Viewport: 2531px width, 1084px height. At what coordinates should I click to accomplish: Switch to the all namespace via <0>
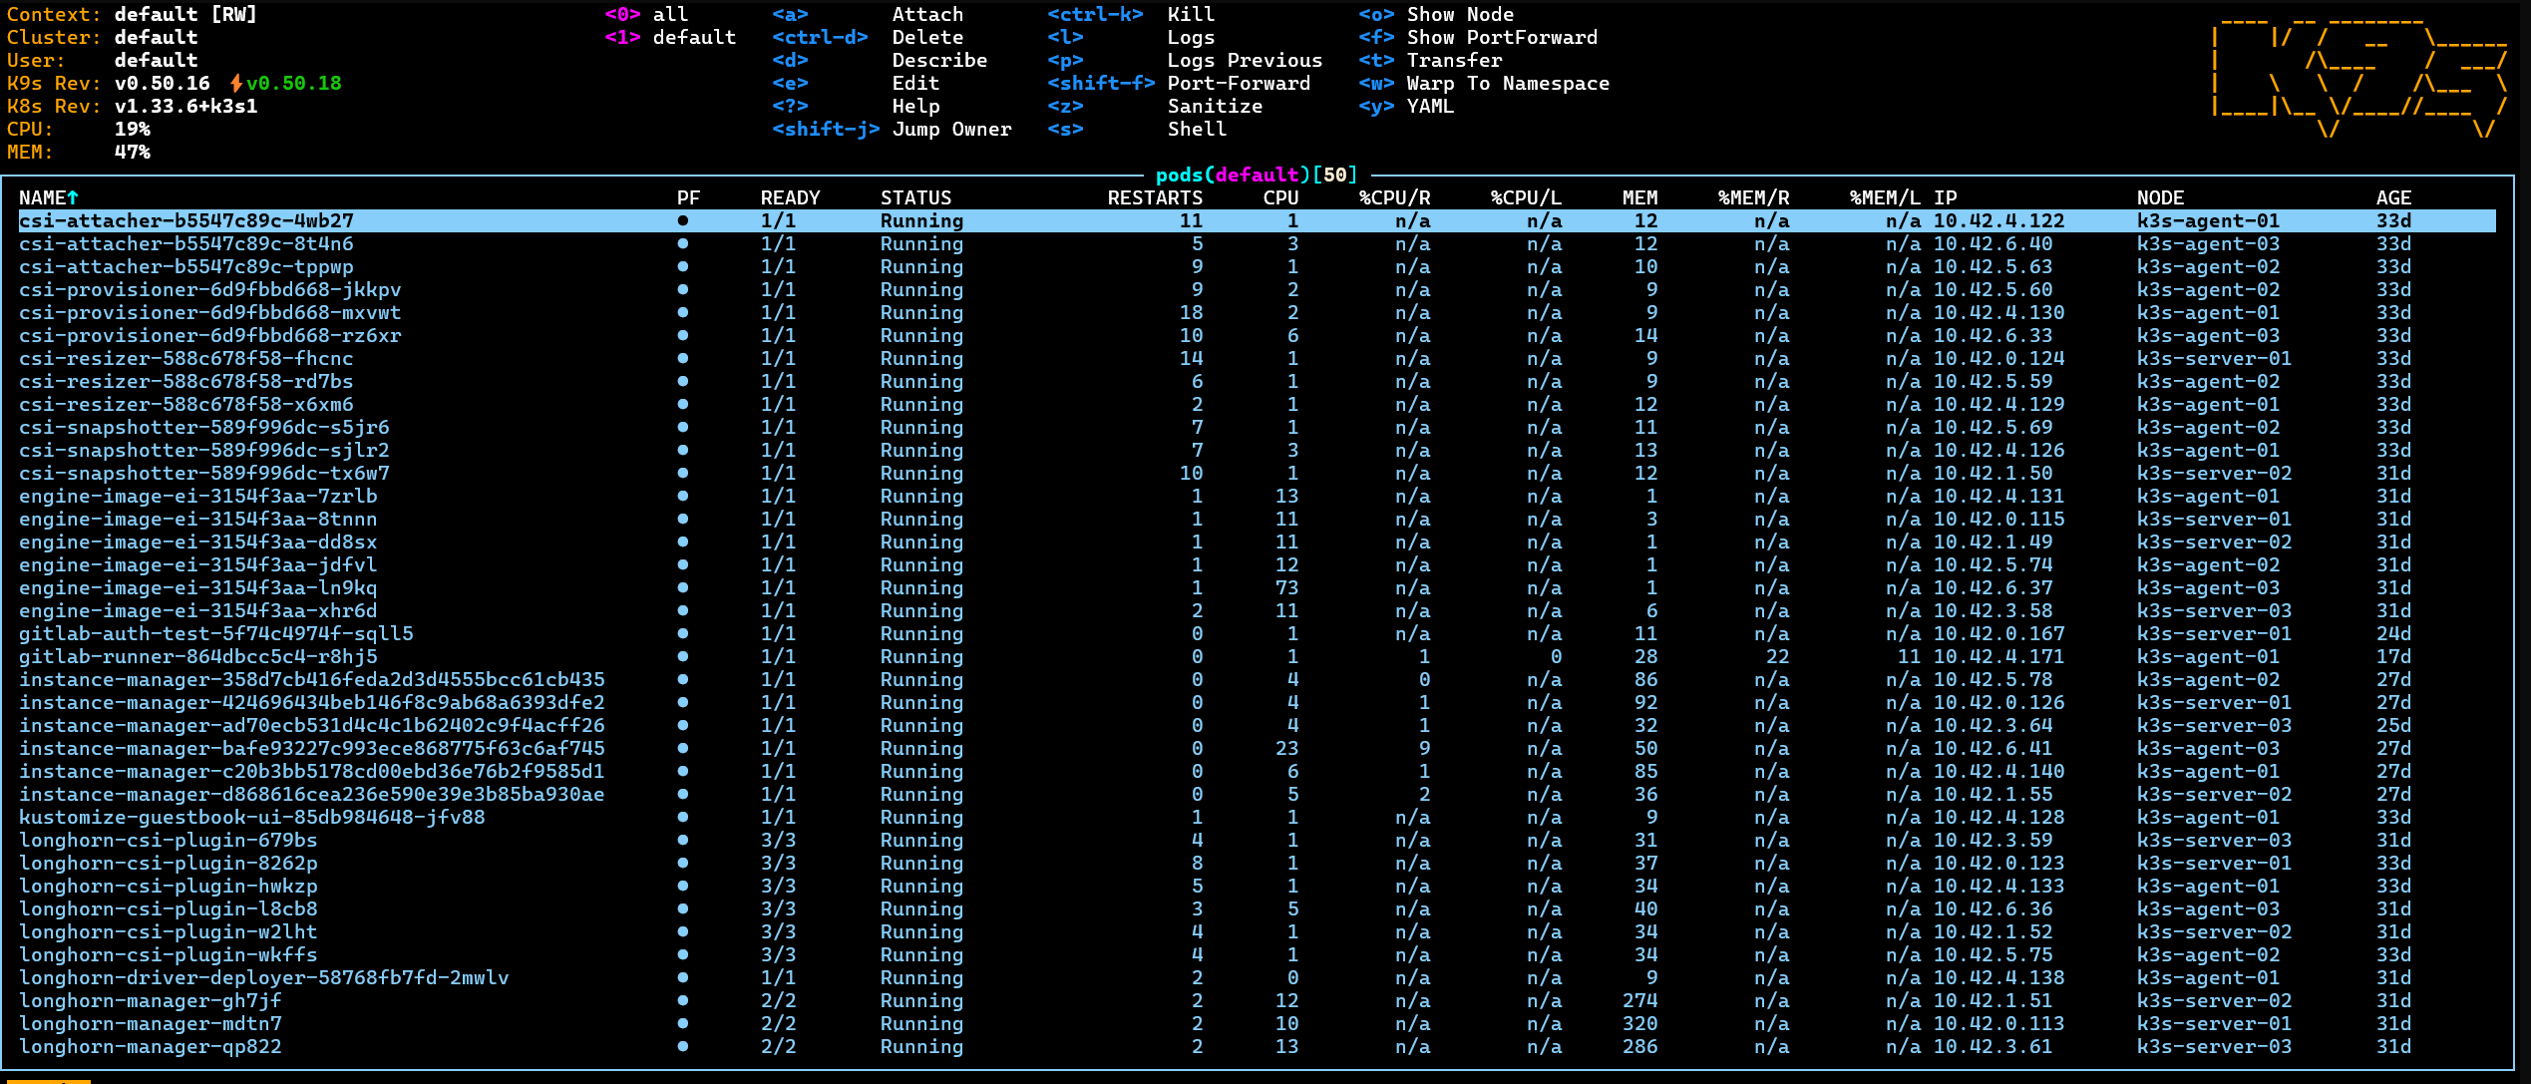tap(646, 14)
